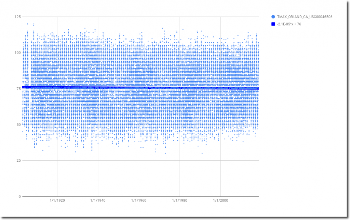This screenshot has width=350, height=220.
Task: Click the data point near 116 just after 1980
Action: [x=183, y=30]
